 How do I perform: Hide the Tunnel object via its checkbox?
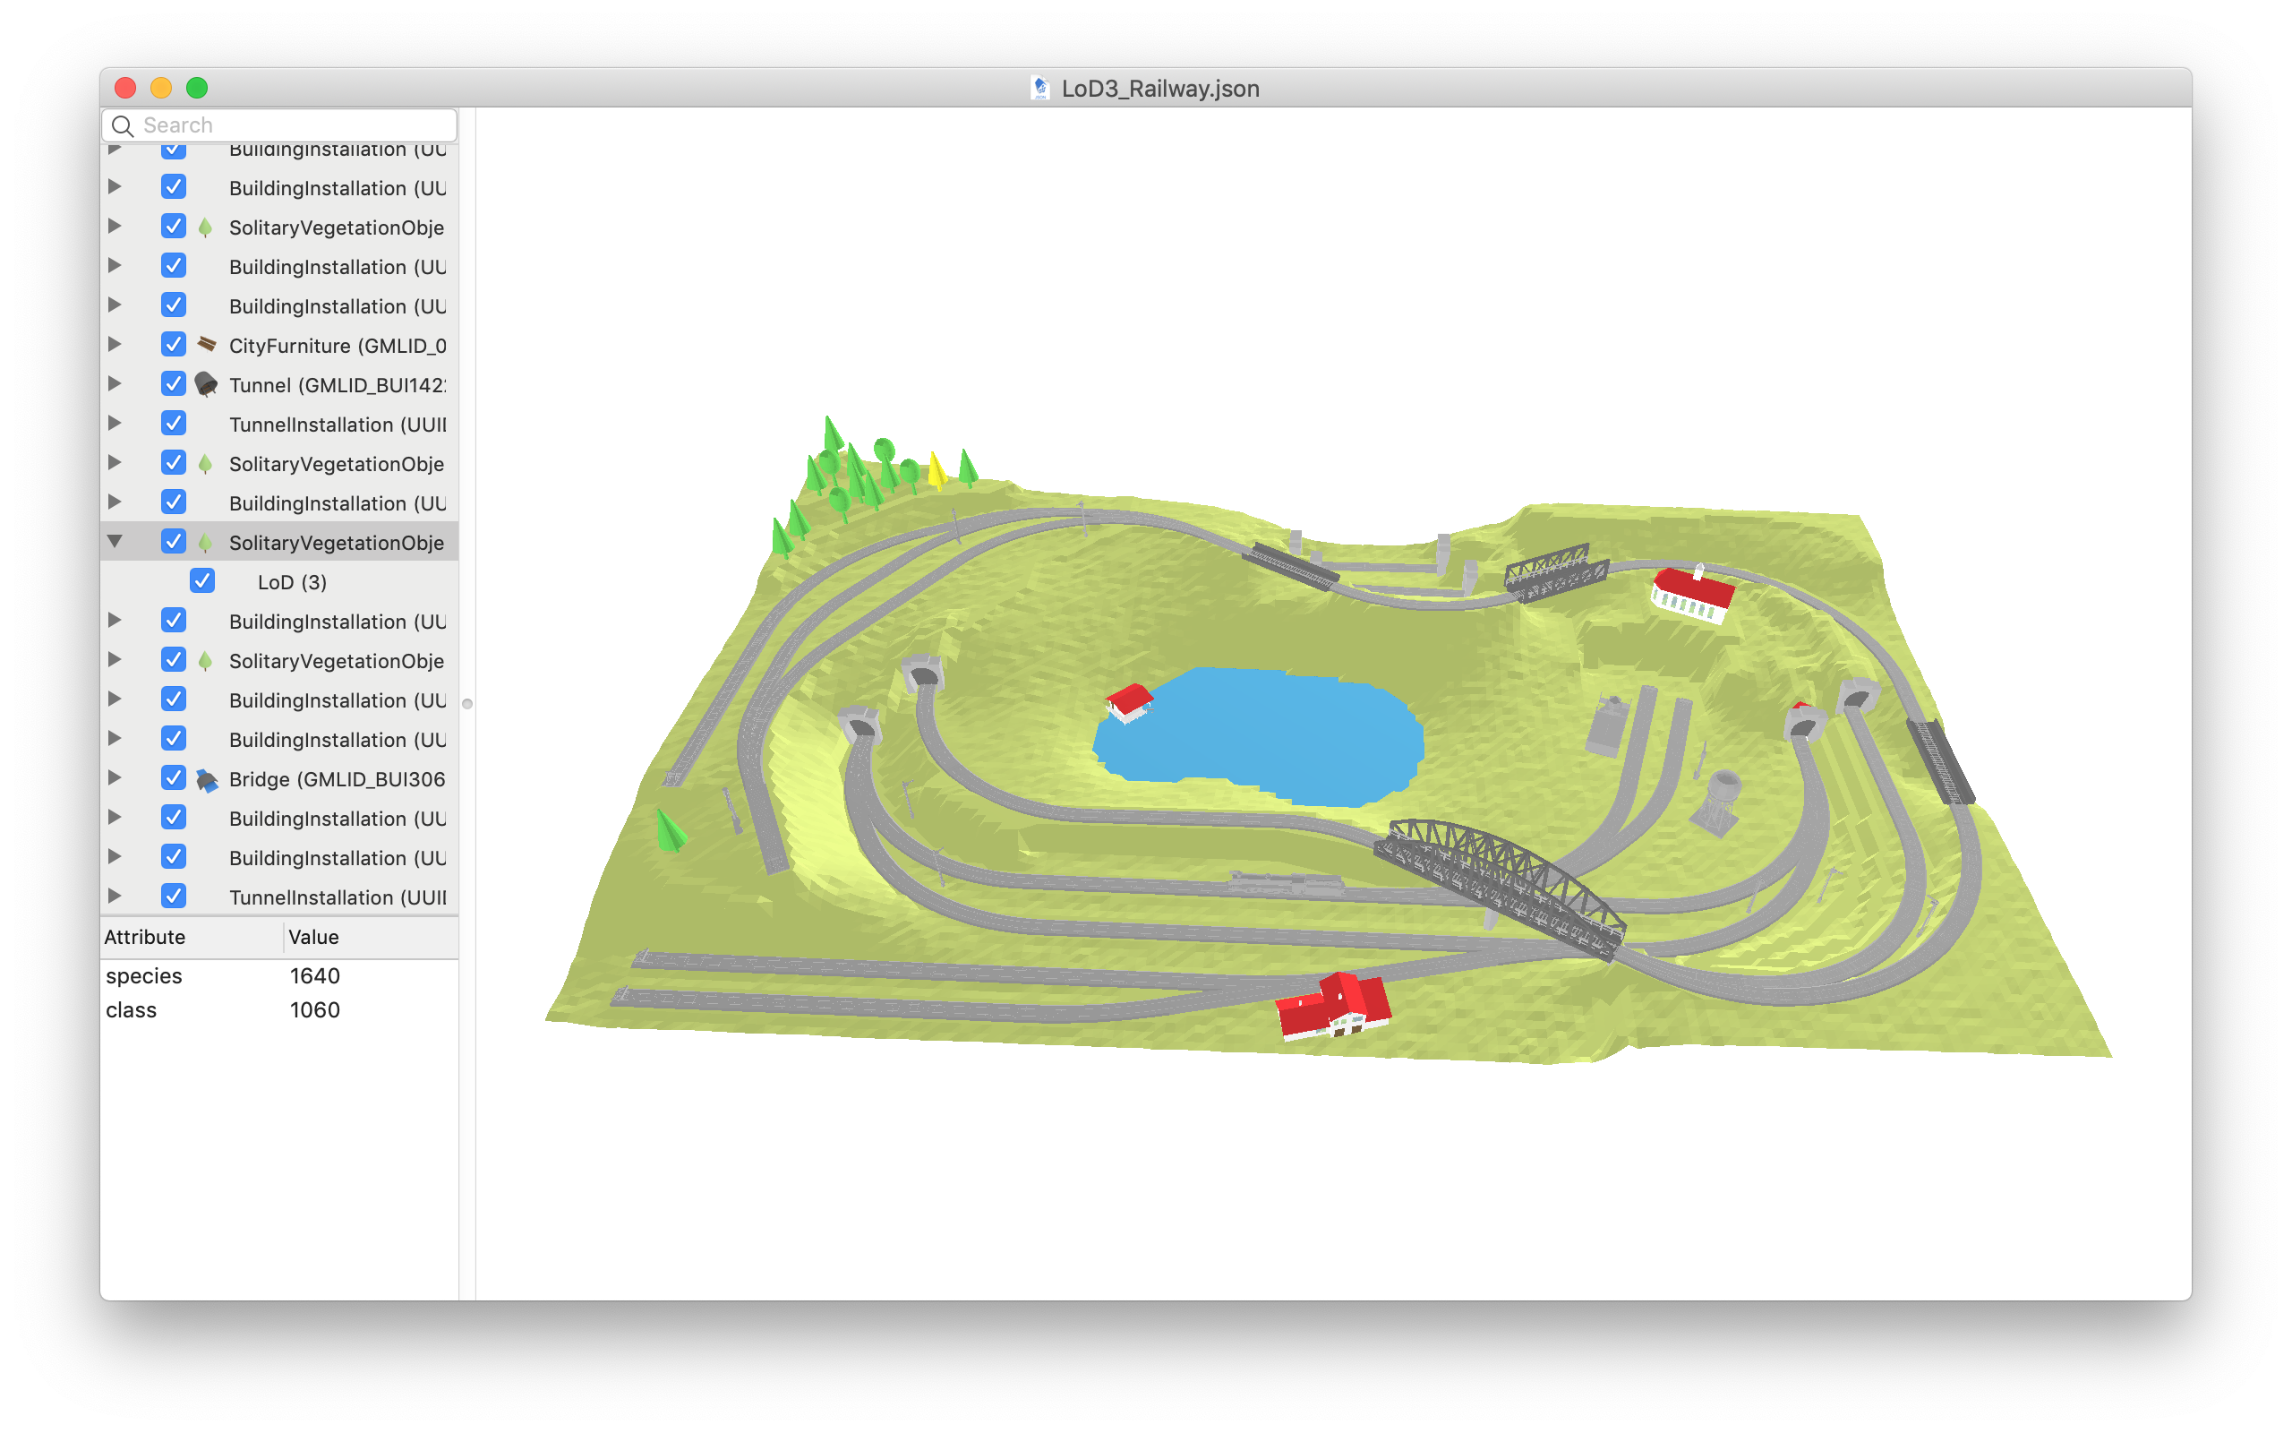pyautogui.click(x=174, y=384)
